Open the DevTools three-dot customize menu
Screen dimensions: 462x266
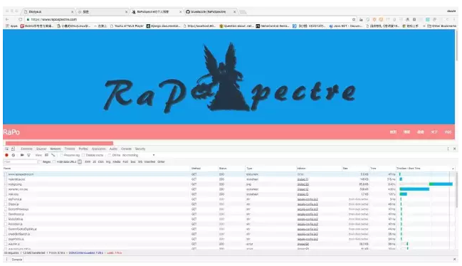click(448, 149)
